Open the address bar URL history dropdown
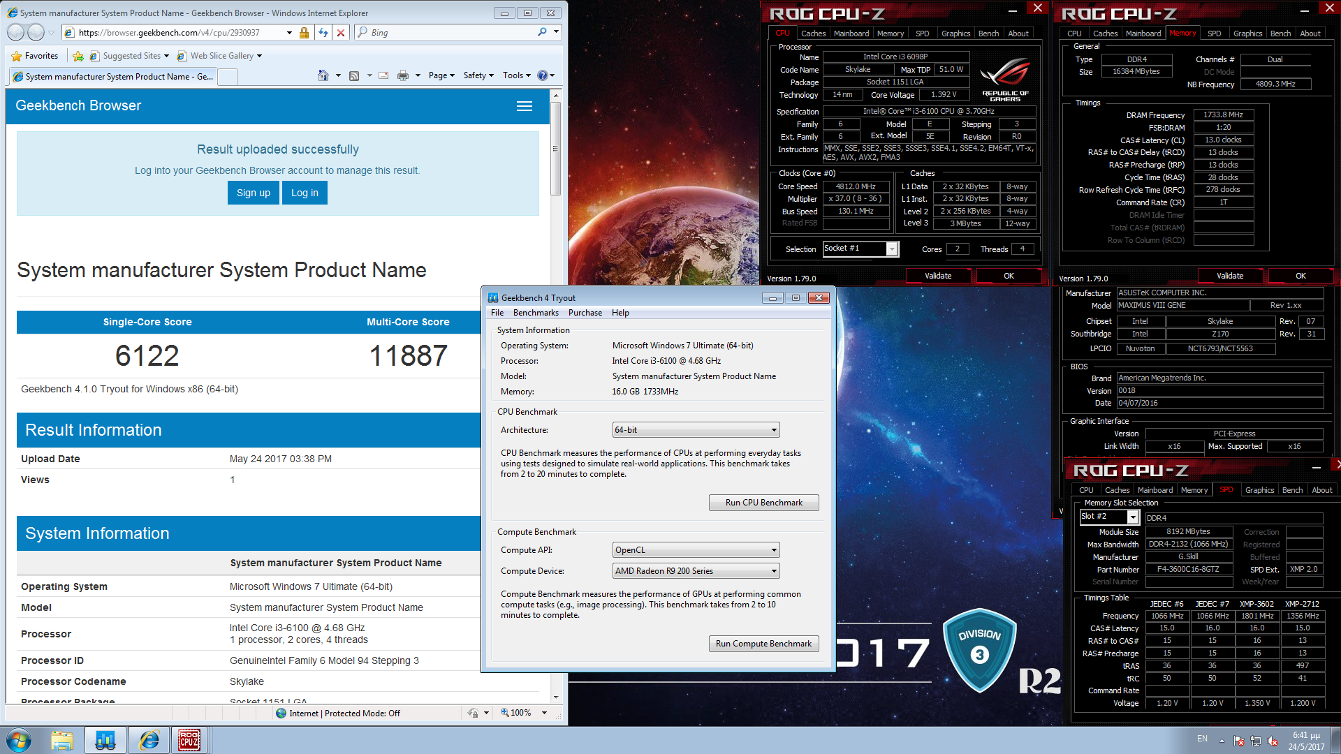 pyautogui.click(x=289, y=33)
